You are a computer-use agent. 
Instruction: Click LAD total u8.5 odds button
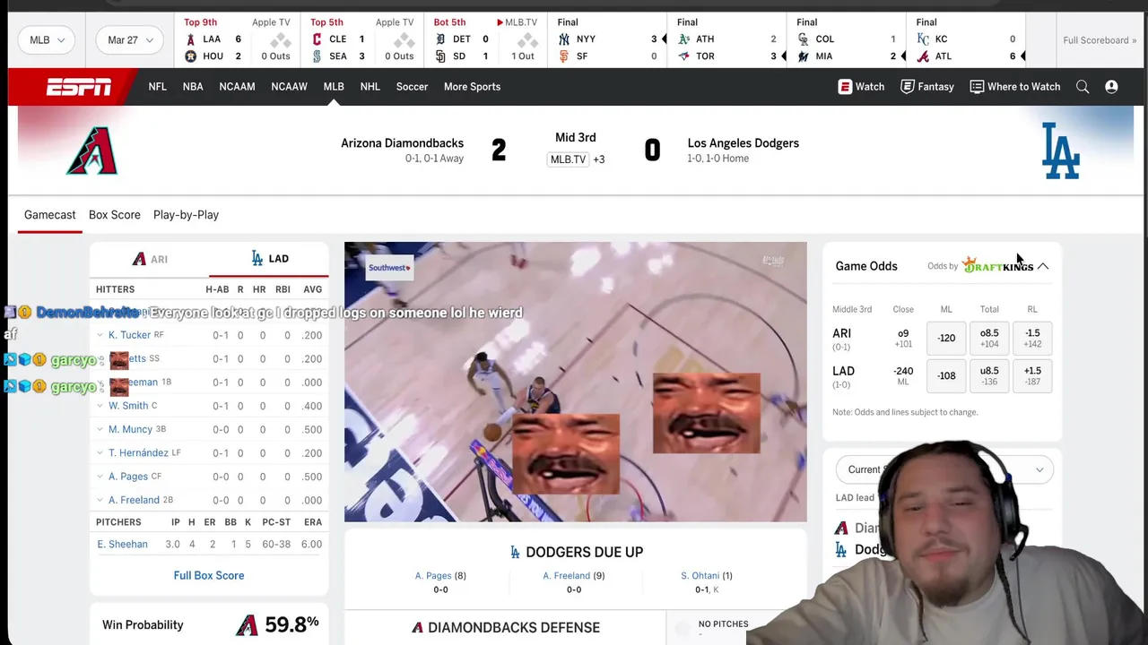click(989, 376)
